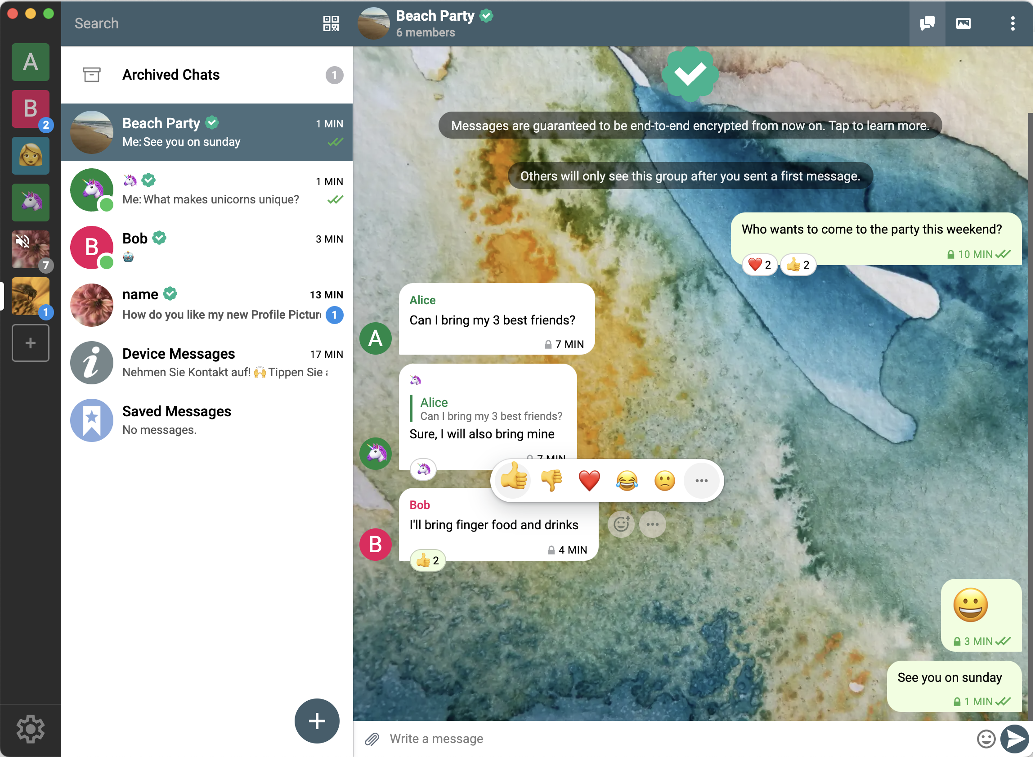Screen dimensions: 1035x757
Task: Toggle heart reaction on Bob's message
Action: click(589, 480)
